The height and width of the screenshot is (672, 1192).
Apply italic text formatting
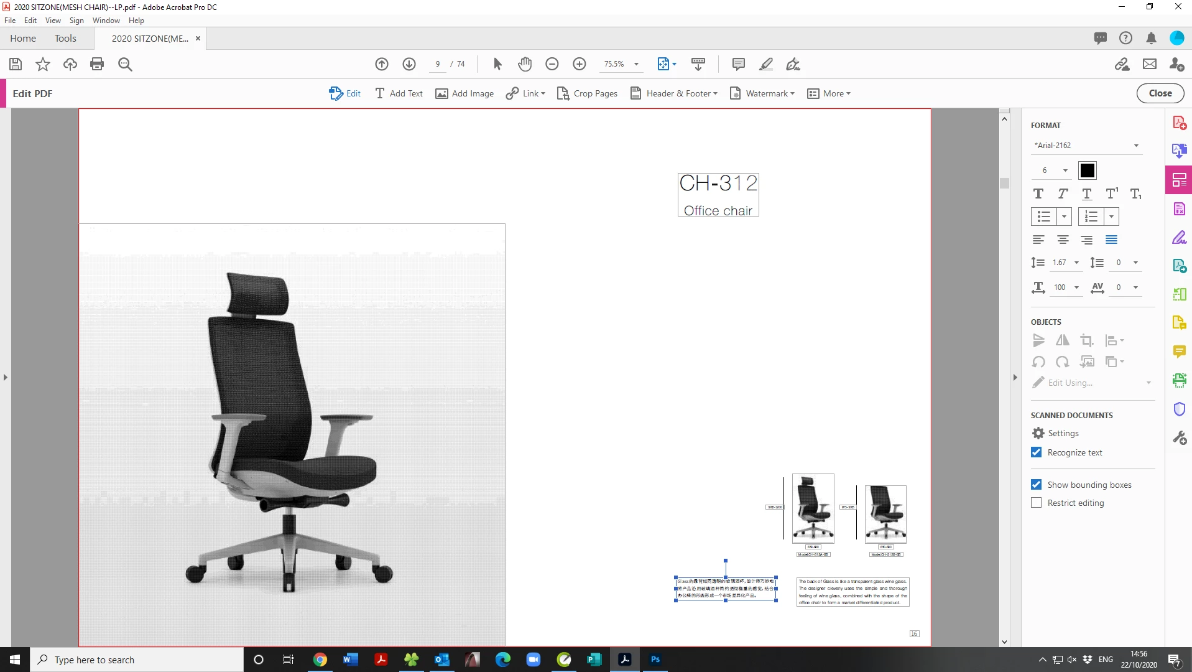(1063, 194)
